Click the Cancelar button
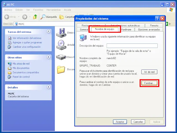177x133 pixels. point(138,122)
